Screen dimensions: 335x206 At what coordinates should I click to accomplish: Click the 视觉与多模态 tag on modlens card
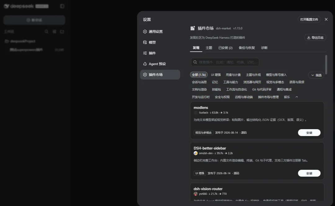click(x=203, y=133)
